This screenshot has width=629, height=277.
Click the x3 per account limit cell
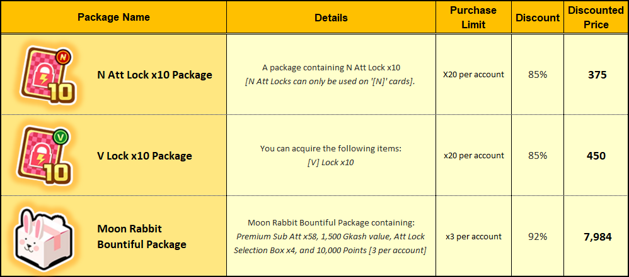[473, 237]
